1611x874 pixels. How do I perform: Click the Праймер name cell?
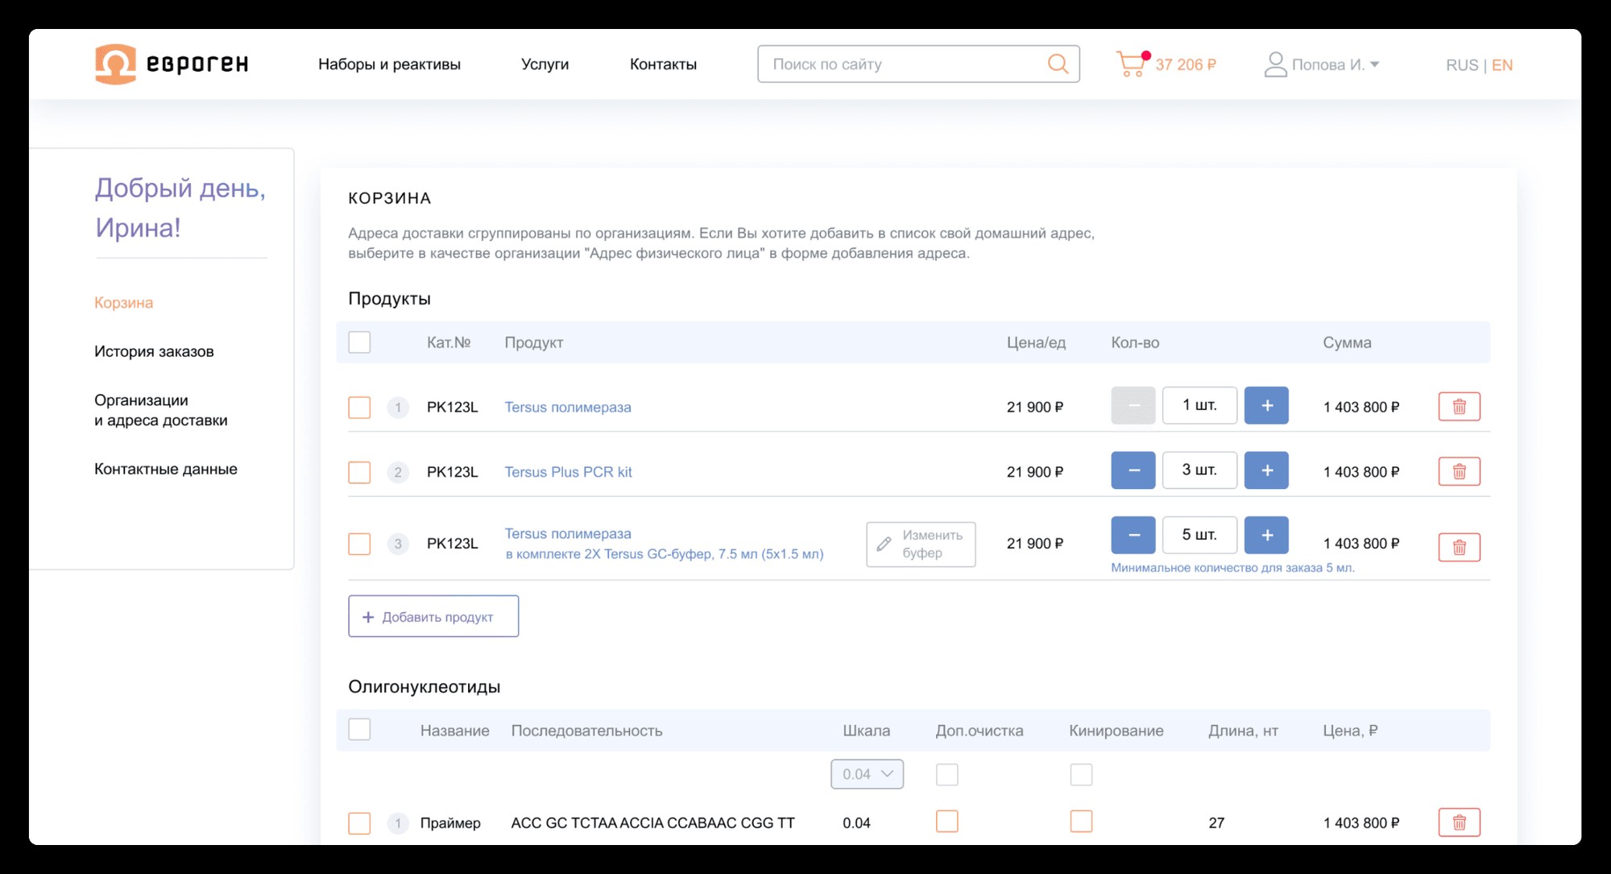(450, 822)
